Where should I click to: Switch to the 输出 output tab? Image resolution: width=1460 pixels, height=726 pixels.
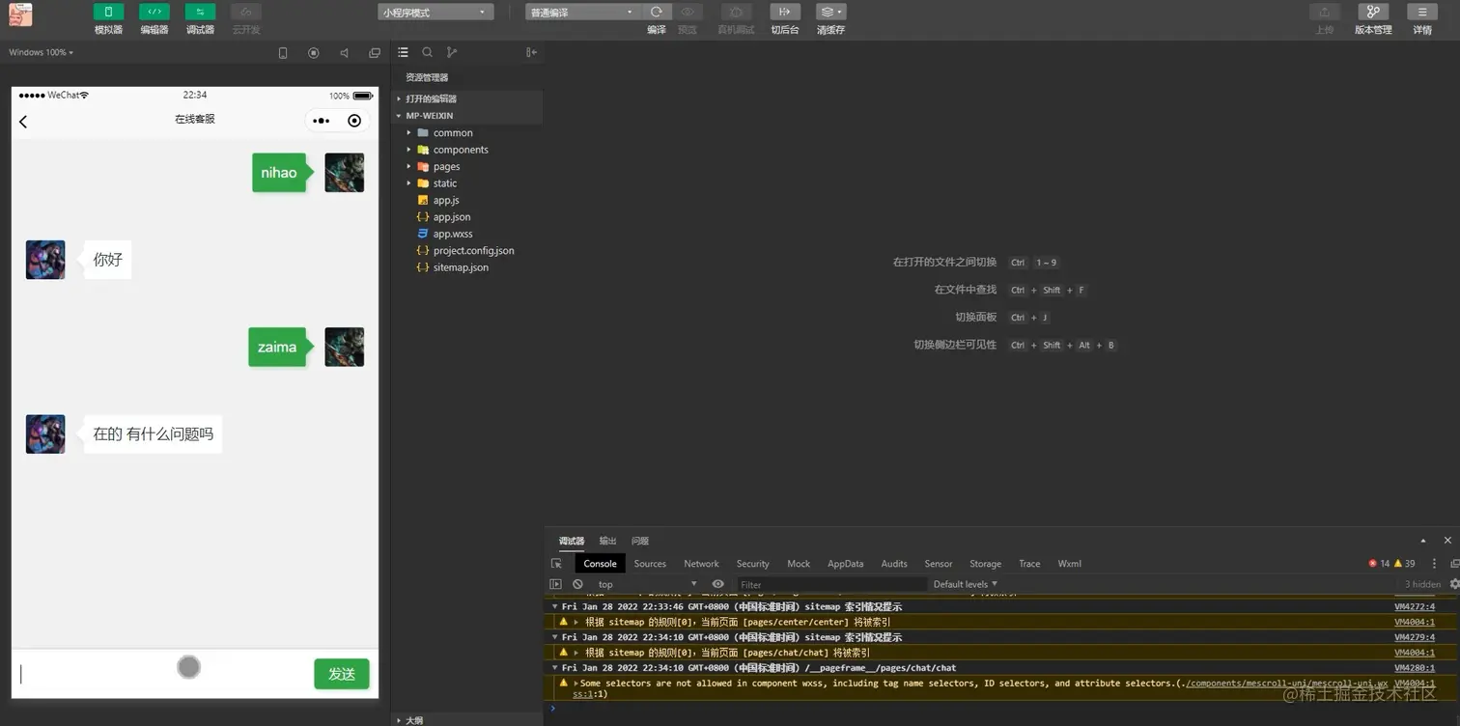point(607,542)
